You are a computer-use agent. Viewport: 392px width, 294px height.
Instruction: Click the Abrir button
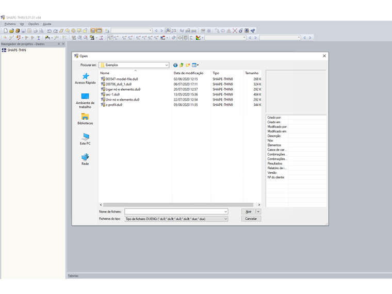(x=249, y=212)
